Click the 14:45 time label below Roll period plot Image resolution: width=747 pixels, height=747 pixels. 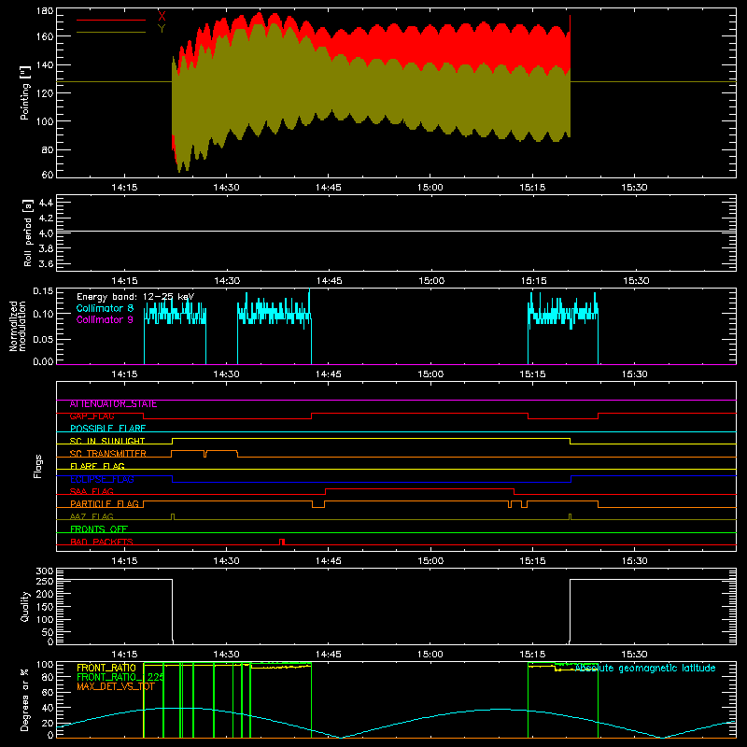click(329, 281)
